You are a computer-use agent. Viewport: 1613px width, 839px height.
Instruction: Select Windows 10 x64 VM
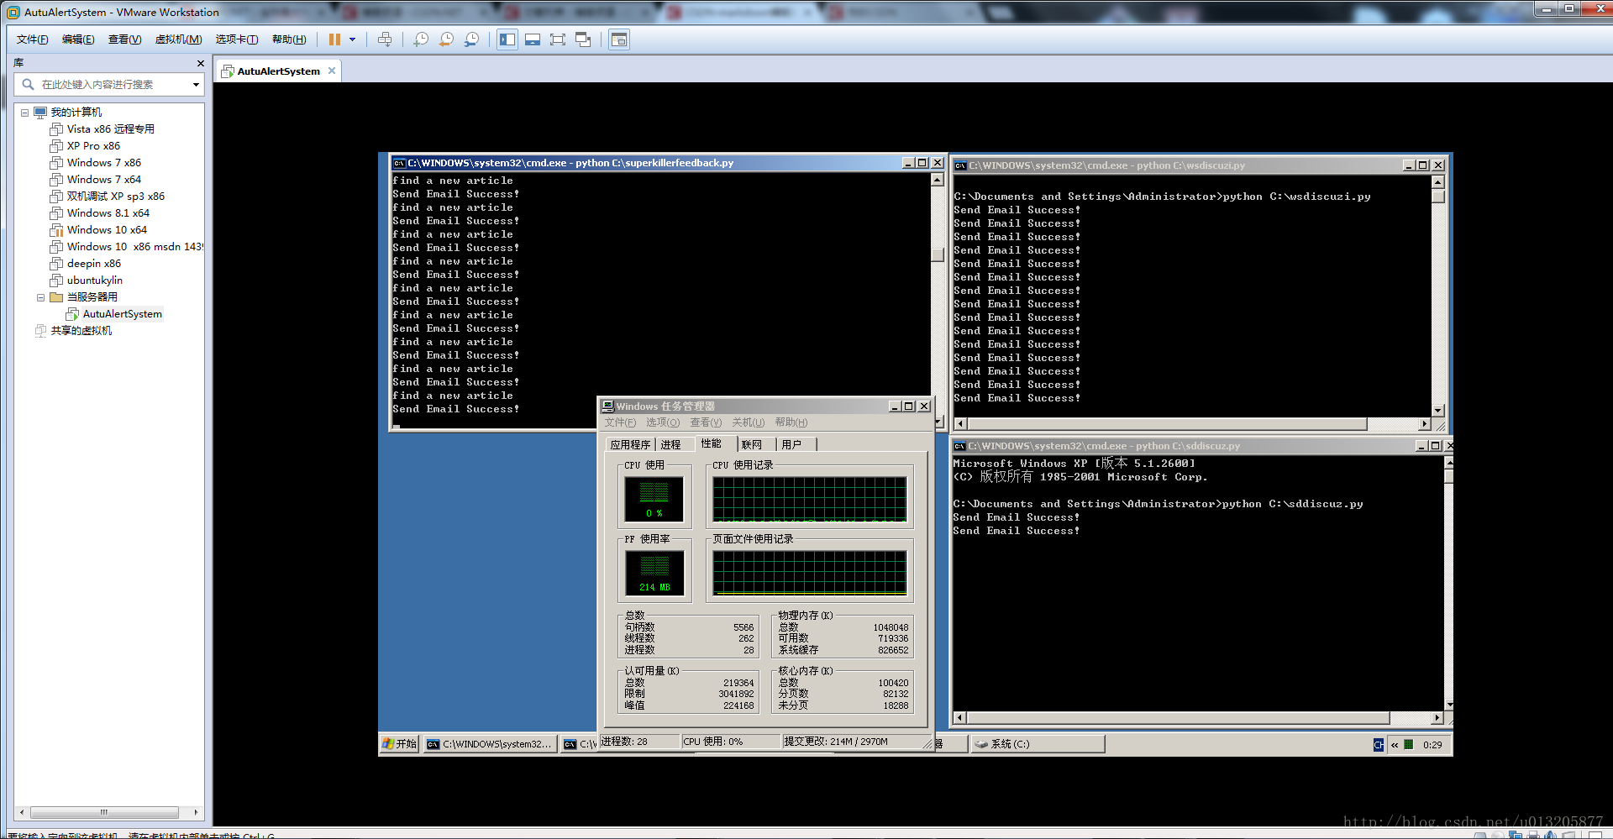[98, 230]
